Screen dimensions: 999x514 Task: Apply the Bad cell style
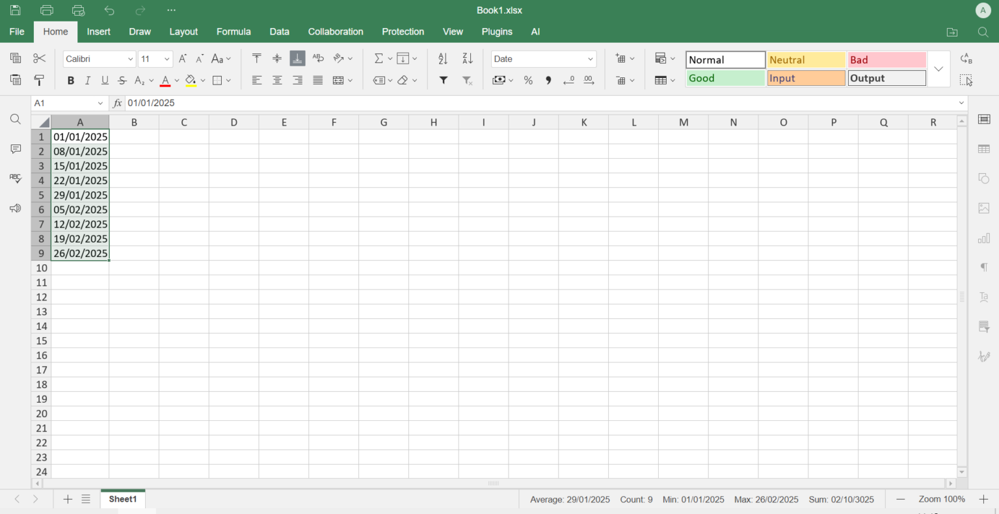(886, 59)
